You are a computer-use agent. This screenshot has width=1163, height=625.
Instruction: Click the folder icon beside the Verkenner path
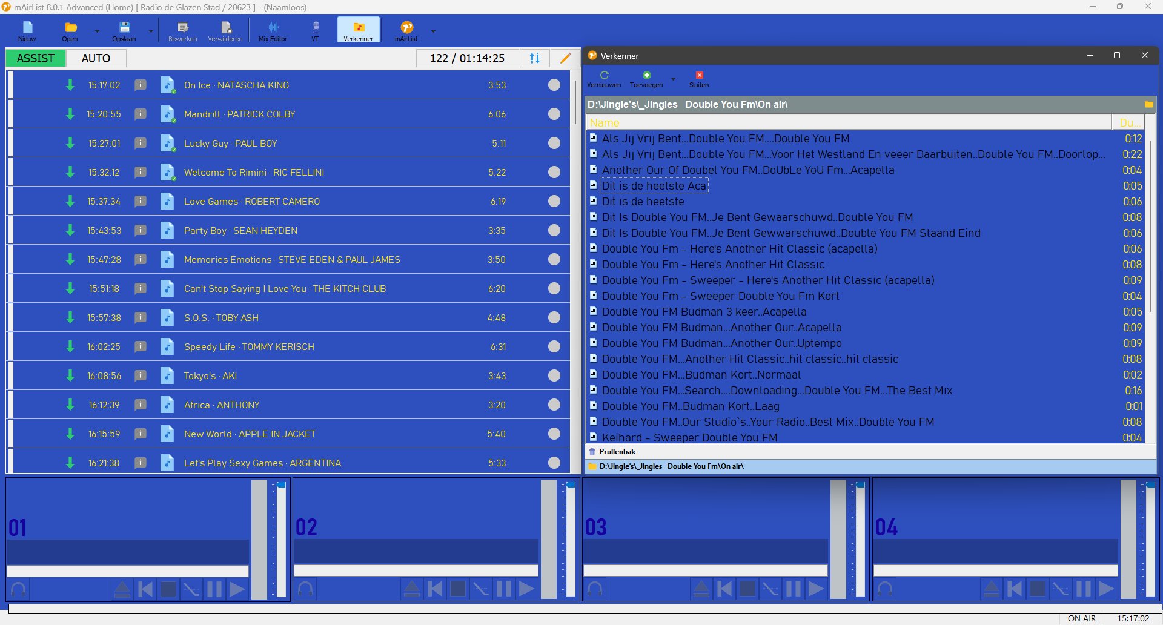[1148, 105]
